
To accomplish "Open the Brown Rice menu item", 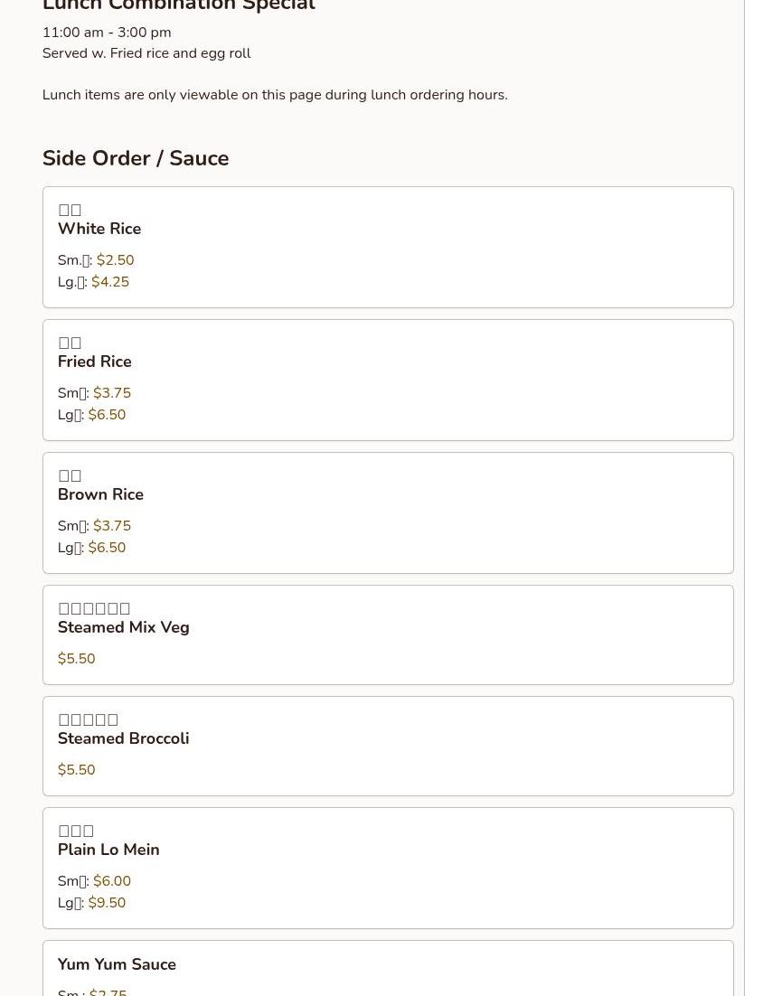I will pyautogui.click(x=100, y=494).
